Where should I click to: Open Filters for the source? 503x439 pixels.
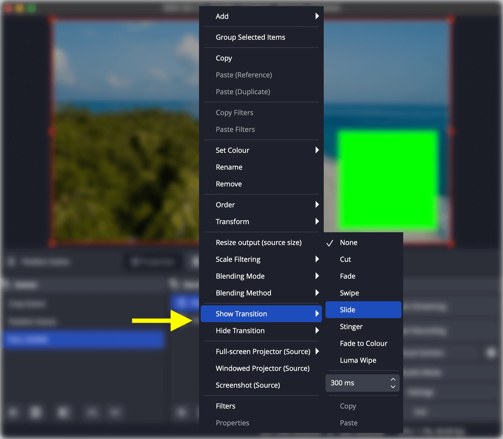click(x=225, y=406)
